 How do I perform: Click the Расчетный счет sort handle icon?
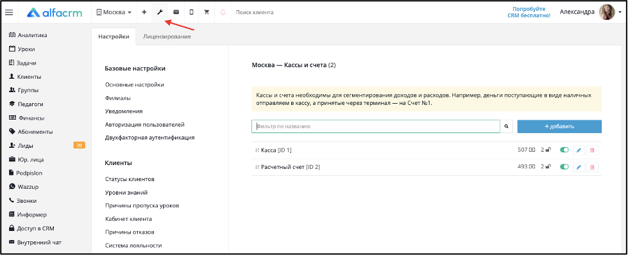tap(257, 167)
